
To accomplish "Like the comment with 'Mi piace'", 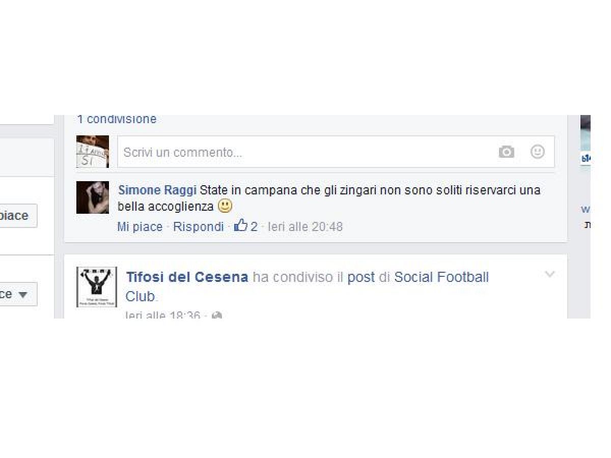I will point(140,226).
